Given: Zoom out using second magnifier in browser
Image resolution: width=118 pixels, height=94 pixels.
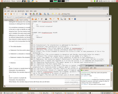Looking at the screenshot, I should pos(48,14).
